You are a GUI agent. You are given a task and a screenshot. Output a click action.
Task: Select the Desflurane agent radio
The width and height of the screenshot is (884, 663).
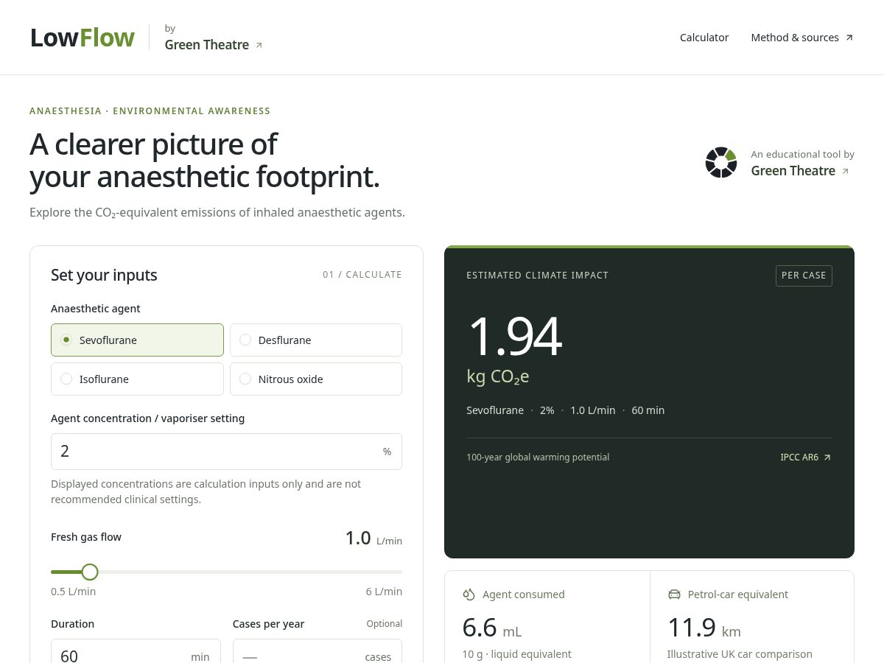(316, 340)
